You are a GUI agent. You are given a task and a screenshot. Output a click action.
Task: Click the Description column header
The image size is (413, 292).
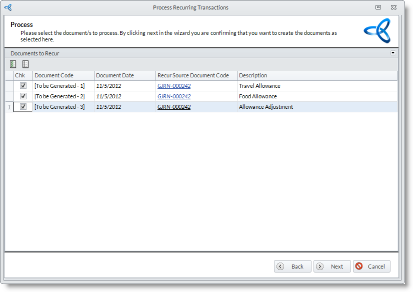click(x=316, y=75)
